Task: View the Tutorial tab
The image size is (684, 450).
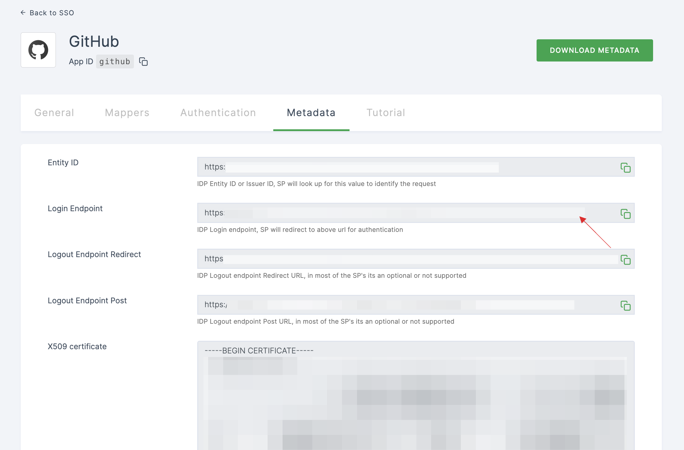Action: click(386, 112)
